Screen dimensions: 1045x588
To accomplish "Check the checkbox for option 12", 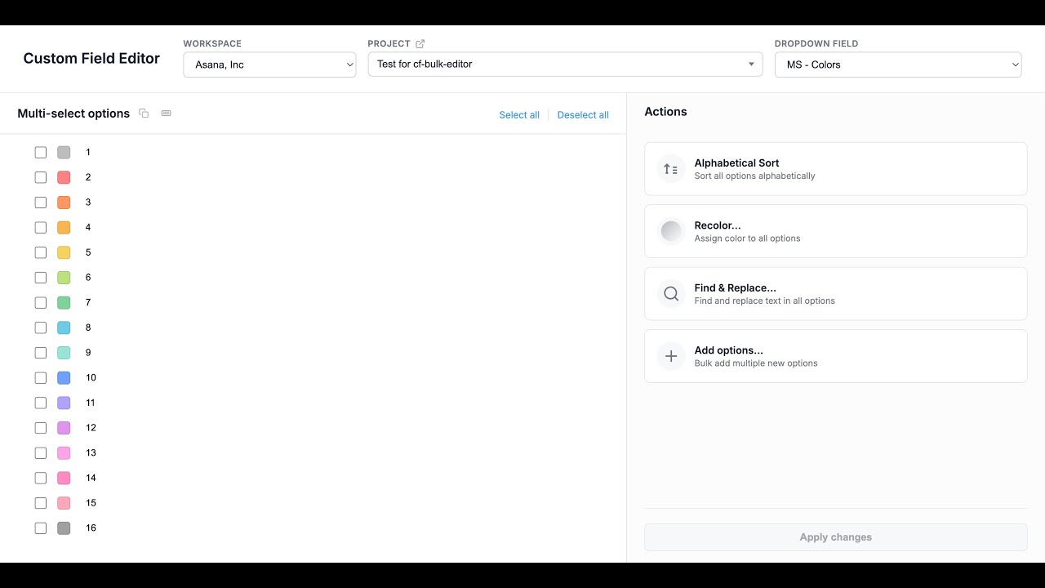I will pyautogui.click(x=41, y=428).
